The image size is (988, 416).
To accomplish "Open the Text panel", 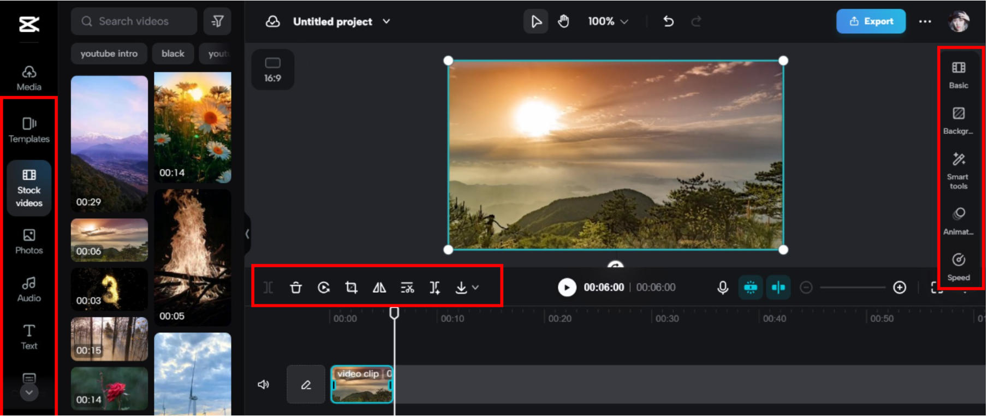I will (29, 337).
